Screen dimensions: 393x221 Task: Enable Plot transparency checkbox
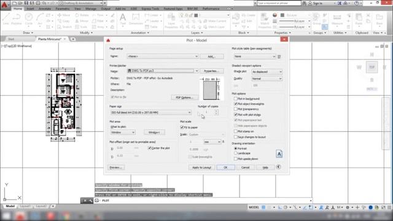236,109
